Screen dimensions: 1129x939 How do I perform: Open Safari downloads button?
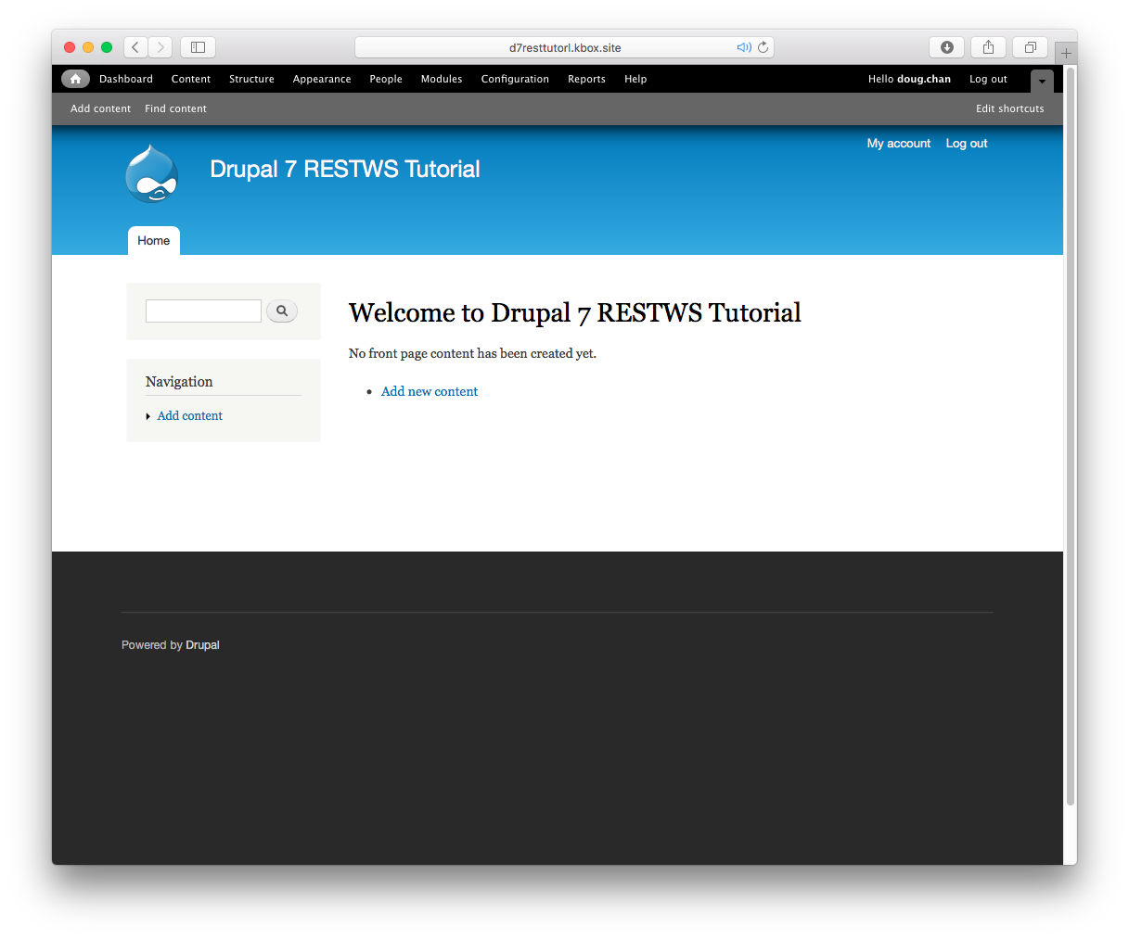(946, 47)
